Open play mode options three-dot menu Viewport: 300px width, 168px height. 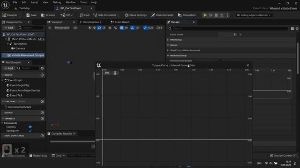tap(227, 15)
